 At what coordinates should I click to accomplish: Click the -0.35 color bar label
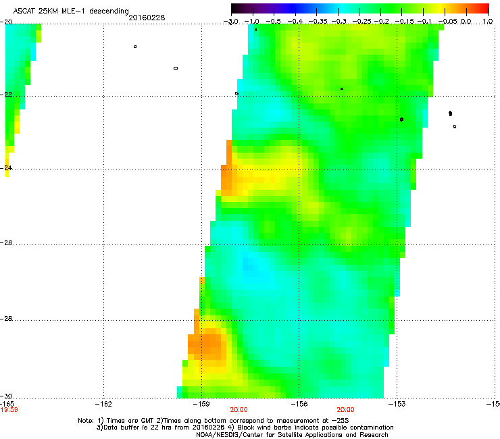click(x=318, y=22)
